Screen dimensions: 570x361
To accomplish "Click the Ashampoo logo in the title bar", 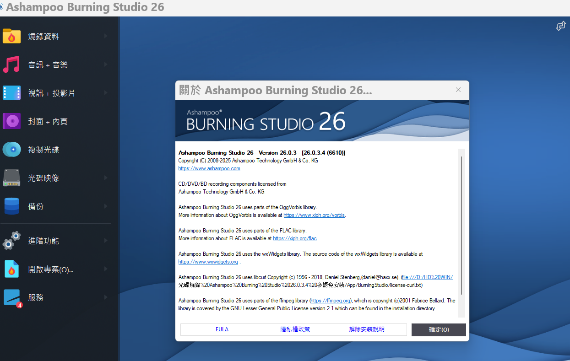I will click(x=1, y=7).
